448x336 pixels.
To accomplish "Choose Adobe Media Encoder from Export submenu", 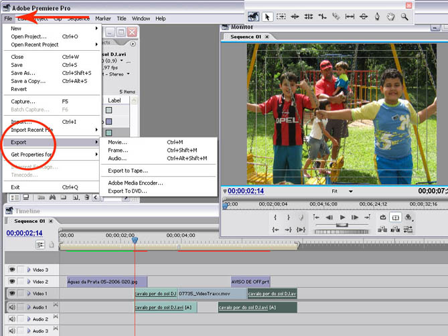I will [135, 183].
